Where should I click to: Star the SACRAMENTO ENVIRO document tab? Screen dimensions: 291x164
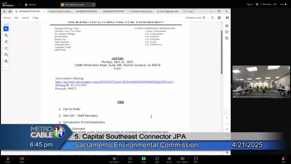[16, 11]
